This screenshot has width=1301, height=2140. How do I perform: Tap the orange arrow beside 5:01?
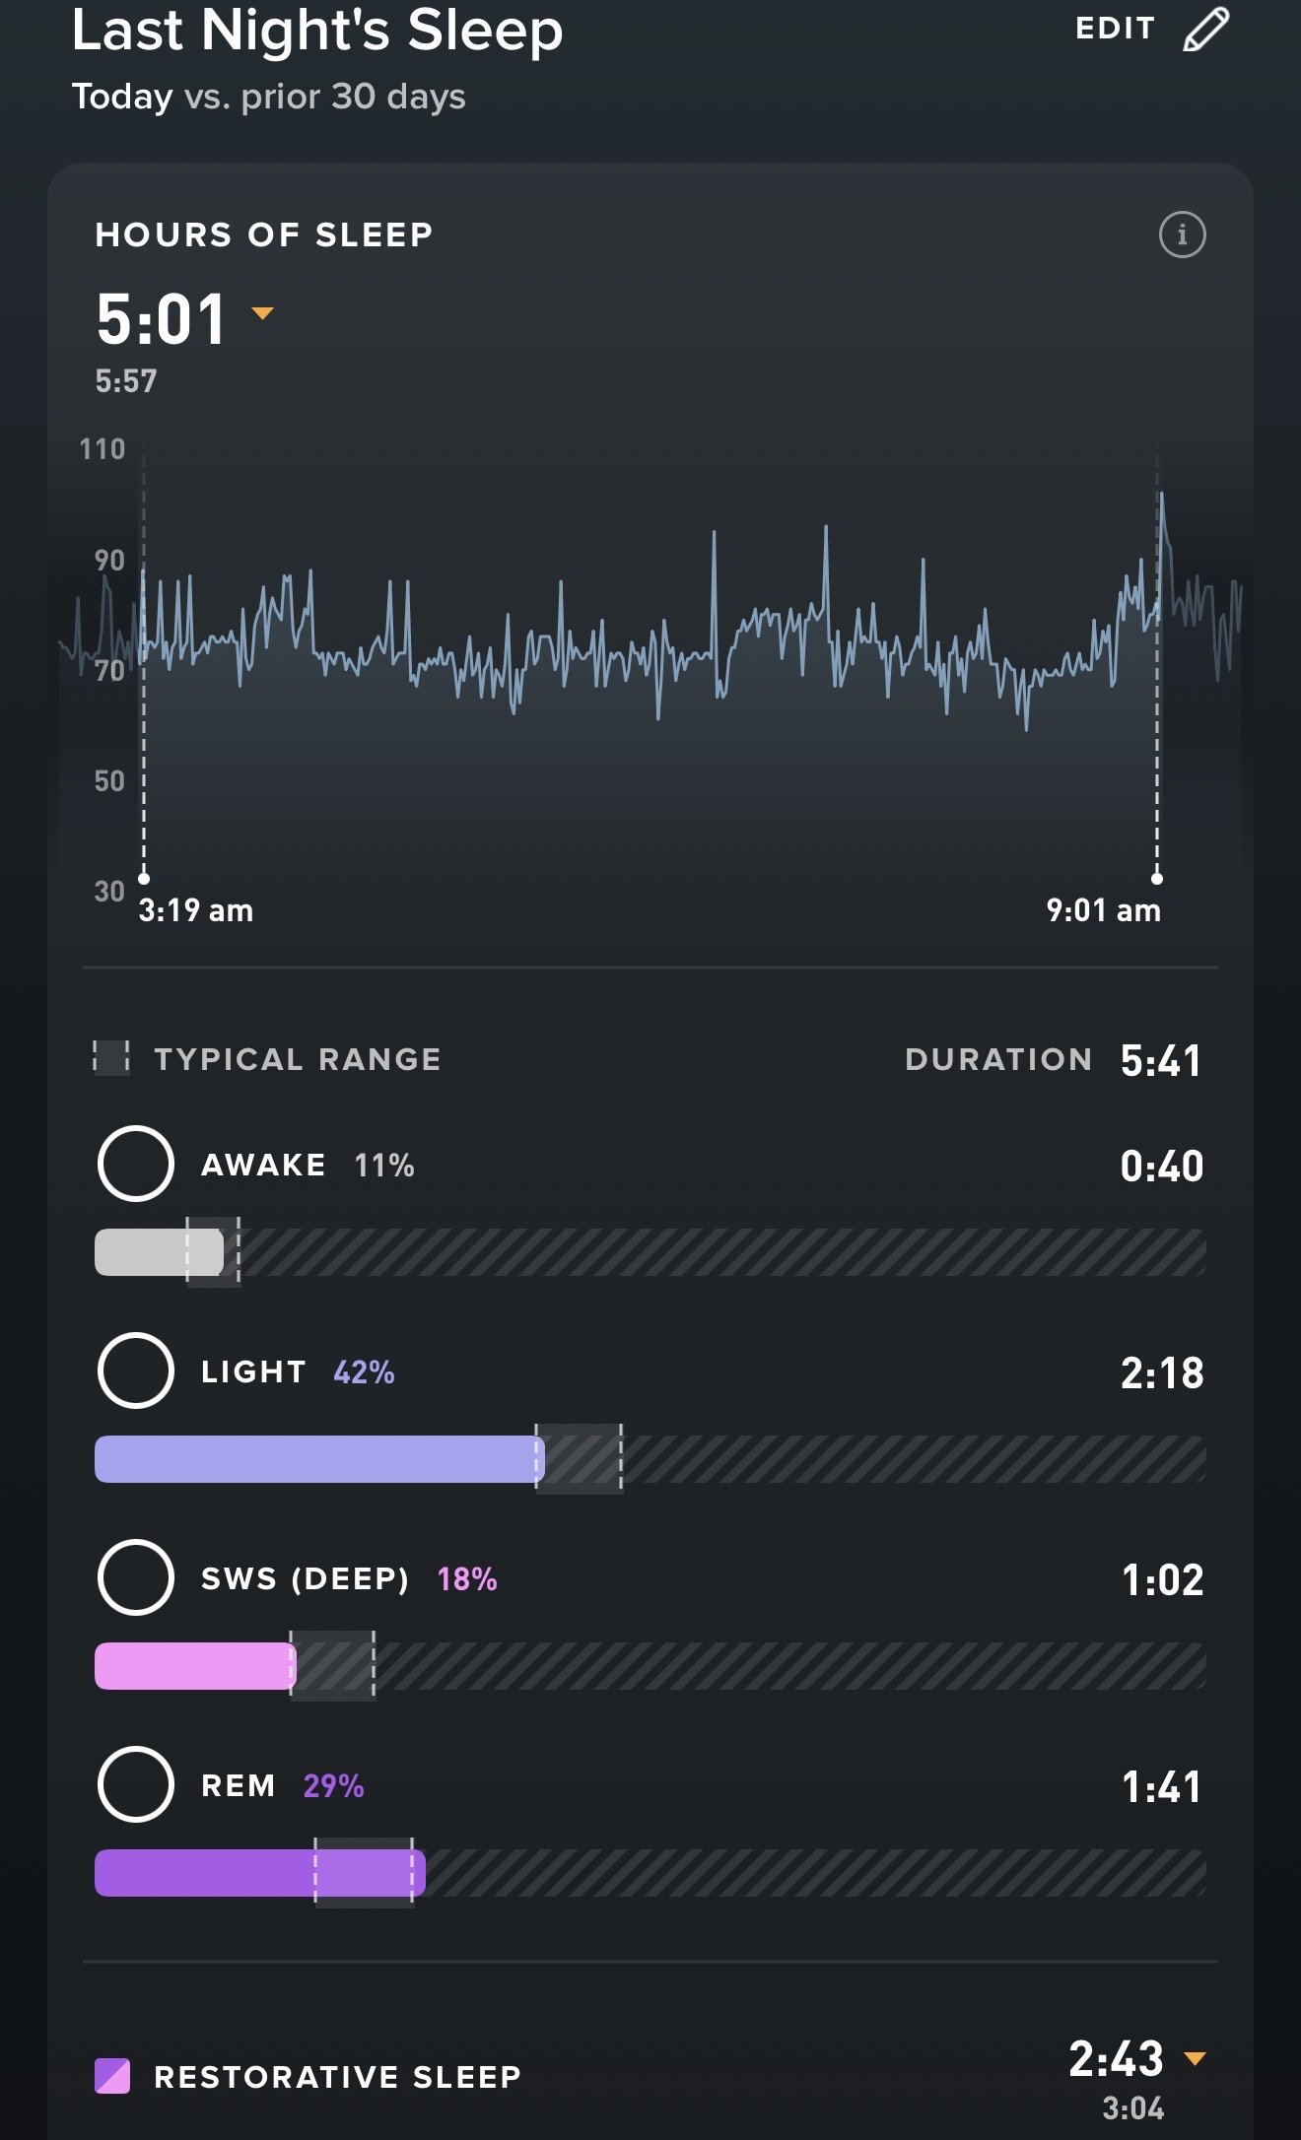click(262, 313)
